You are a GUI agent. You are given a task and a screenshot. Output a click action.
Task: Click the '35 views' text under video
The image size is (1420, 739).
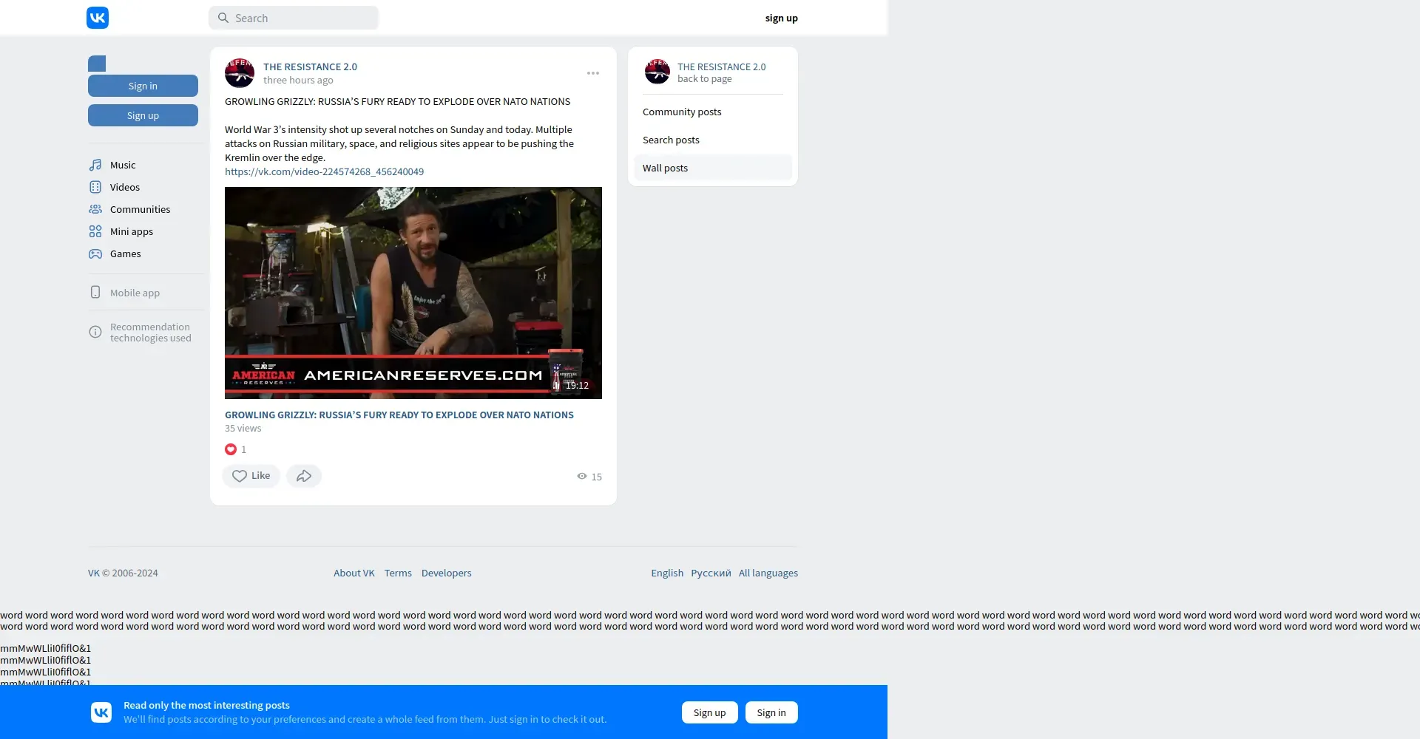point(243,429)
